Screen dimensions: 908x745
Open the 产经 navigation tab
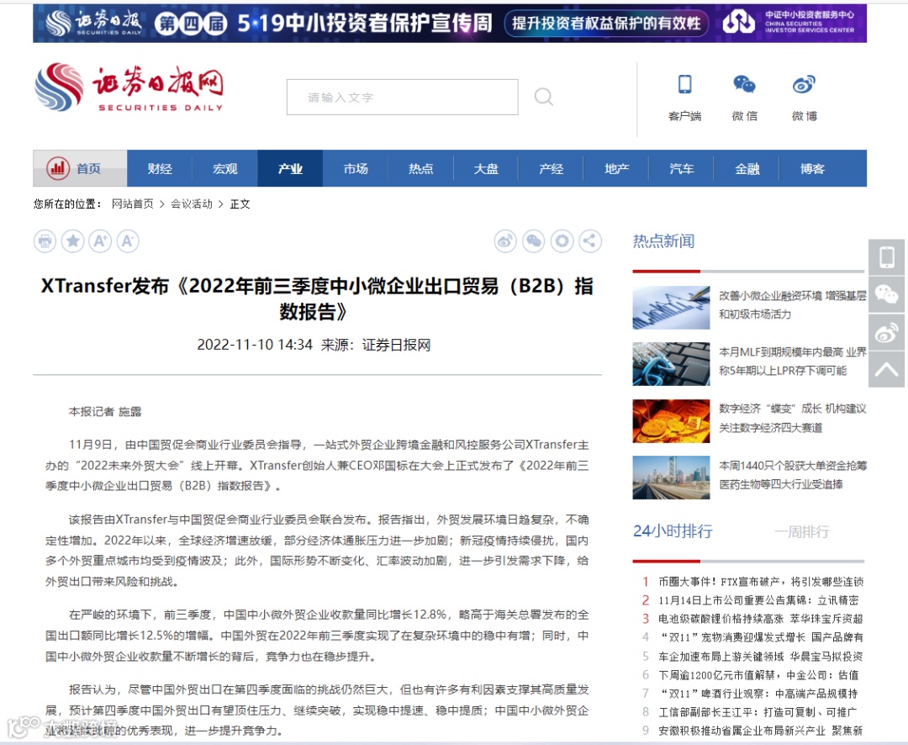click(x=551, y=168)
